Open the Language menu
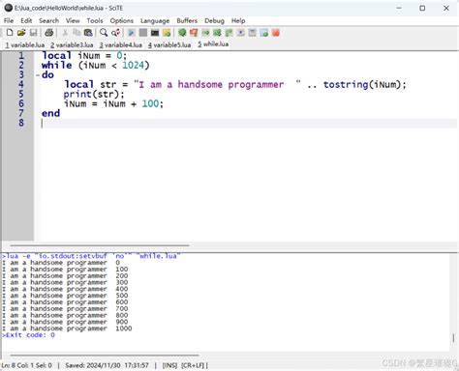Viewport: 459px width, 371px height. [x=155, y=21]
